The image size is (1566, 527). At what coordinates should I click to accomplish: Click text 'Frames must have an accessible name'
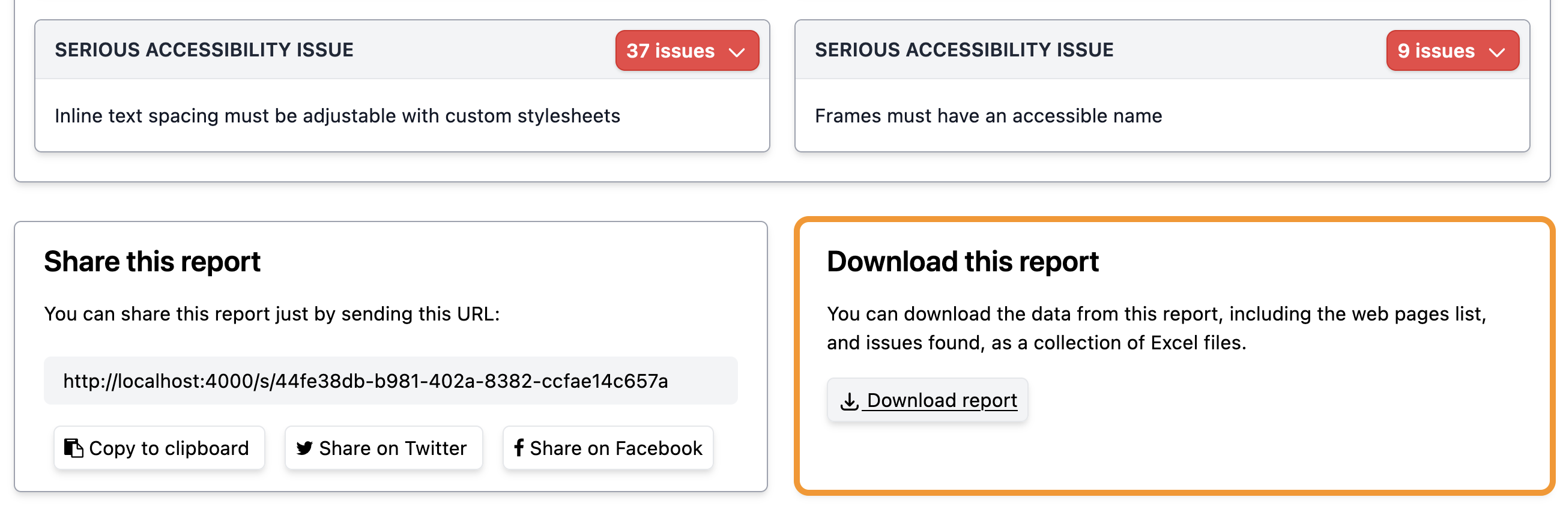(x=988, y=115)
